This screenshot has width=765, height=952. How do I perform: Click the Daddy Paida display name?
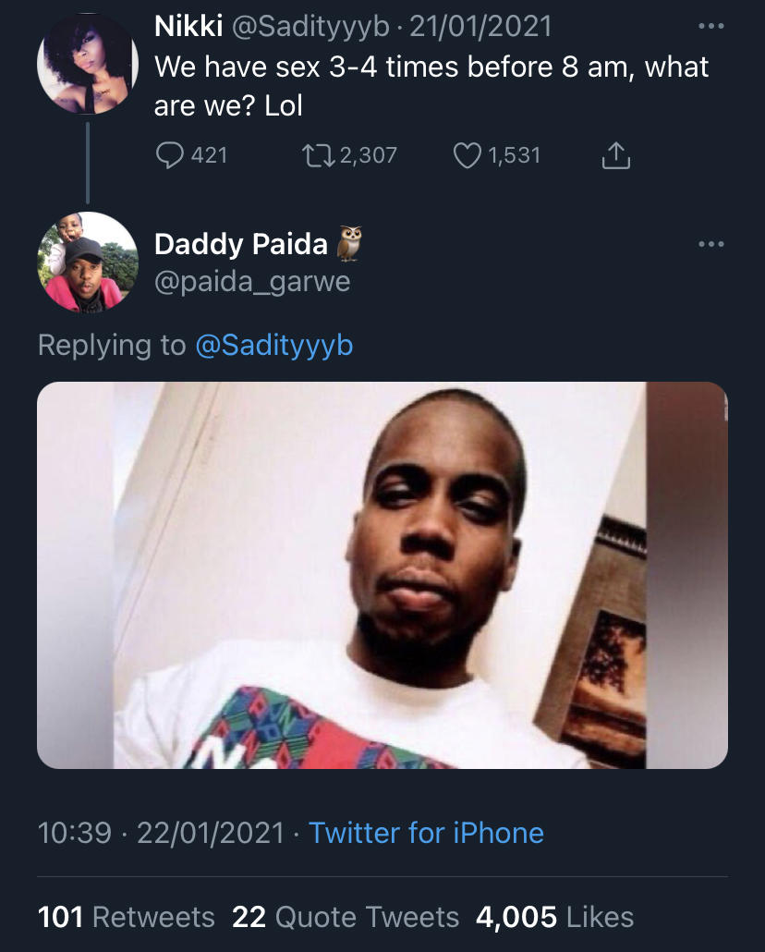[x=241, y=244]
